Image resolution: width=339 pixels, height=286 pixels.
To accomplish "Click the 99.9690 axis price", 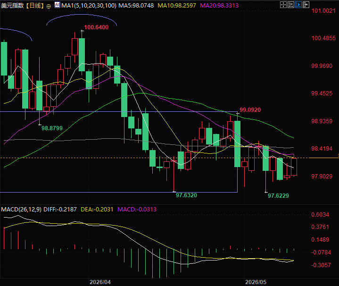I will coord(322,66).
